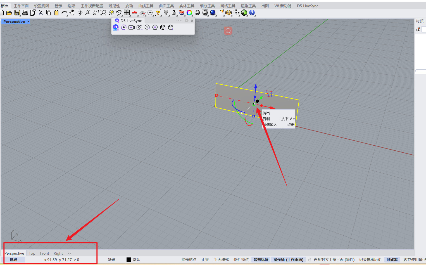Open the 默认 layer selector in status bar
The height and width of the screenshot is (265, 426).
[x=136, y=260]
